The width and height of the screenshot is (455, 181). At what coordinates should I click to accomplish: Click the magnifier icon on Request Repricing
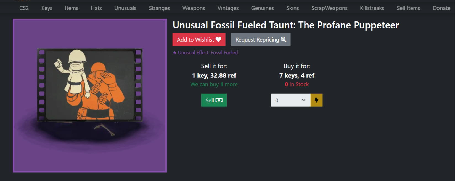point(284,40)
